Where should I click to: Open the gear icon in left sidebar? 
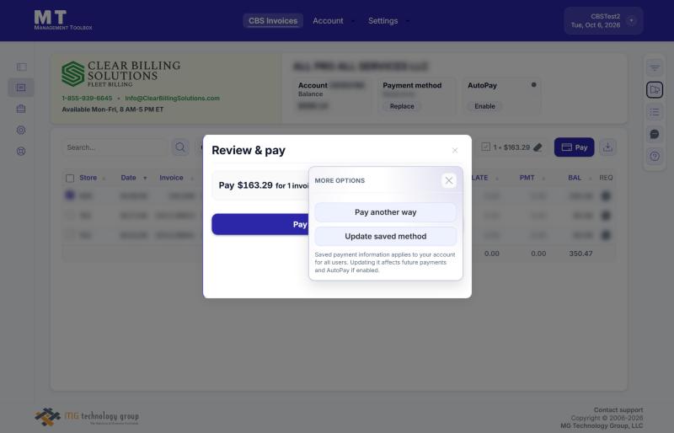tap(20, 130)
